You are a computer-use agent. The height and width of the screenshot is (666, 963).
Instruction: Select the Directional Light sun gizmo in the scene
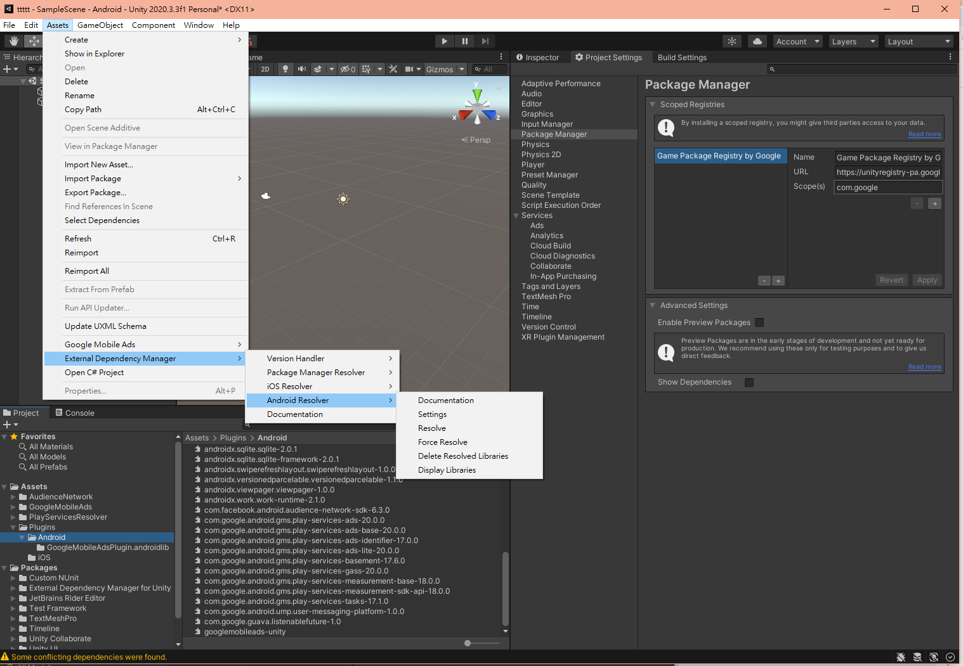[x=343, y=199]
